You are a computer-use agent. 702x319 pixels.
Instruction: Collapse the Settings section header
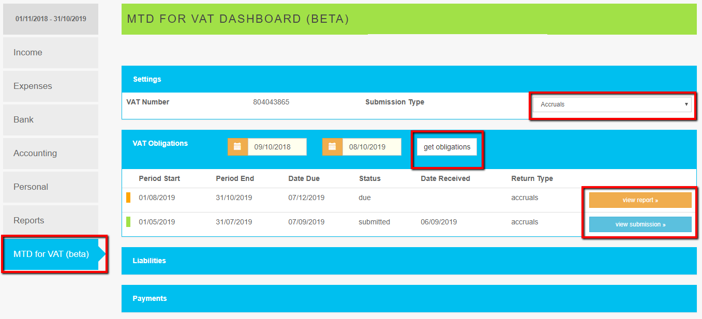pyautogui.click(x=409, y=79)
